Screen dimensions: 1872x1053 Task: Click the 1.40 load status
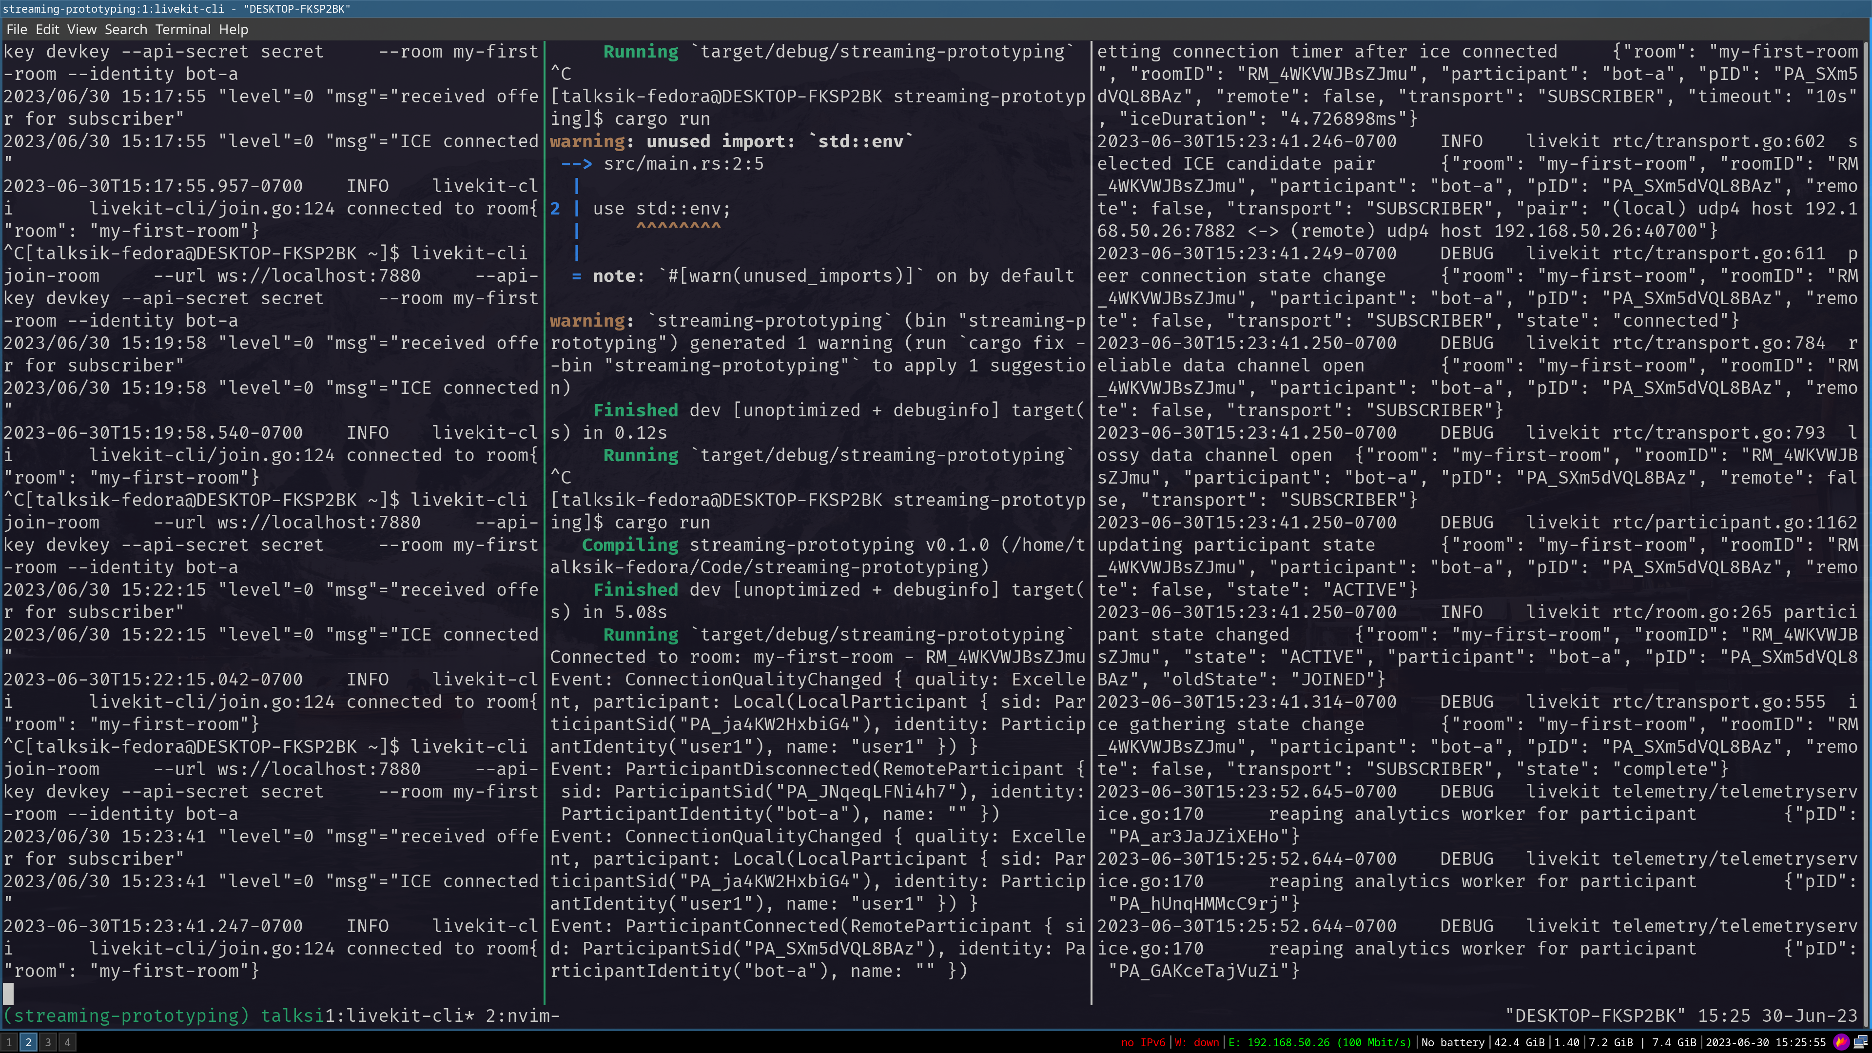tap(1567, 1042)
